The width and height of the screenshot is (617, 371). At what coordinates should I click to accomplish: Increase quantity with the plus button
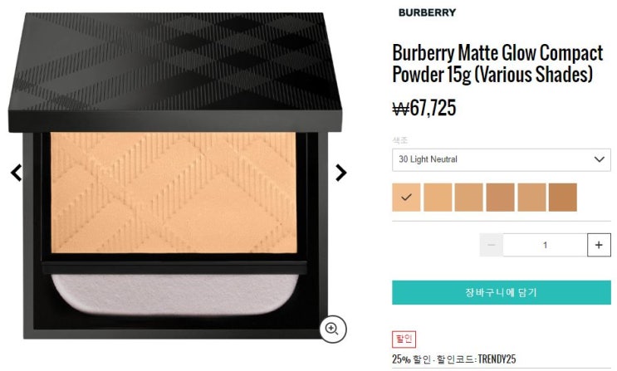click(599, 245)
